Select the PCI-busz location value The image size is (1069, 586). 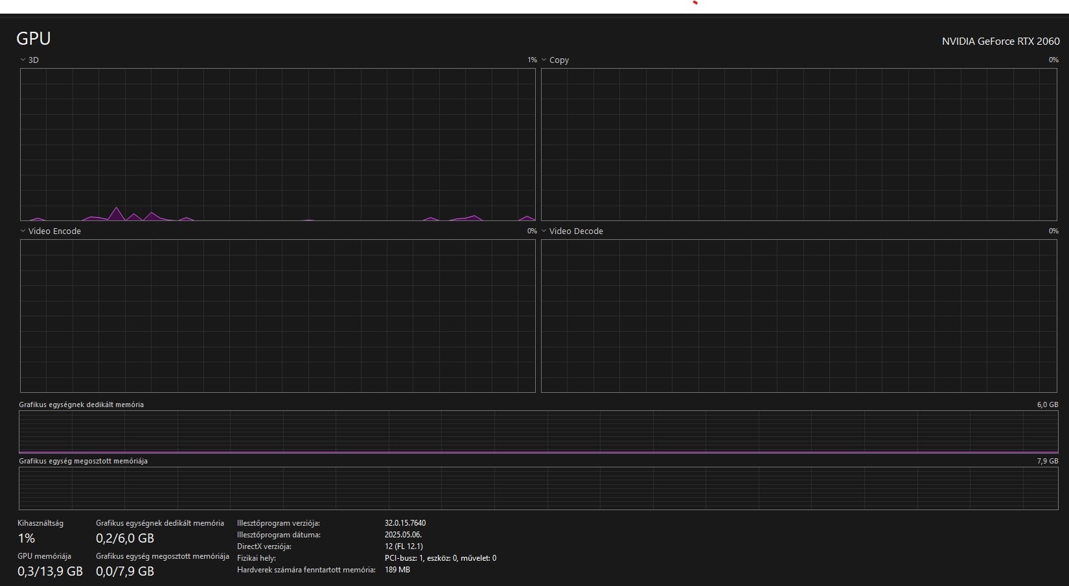click(441, 558)
